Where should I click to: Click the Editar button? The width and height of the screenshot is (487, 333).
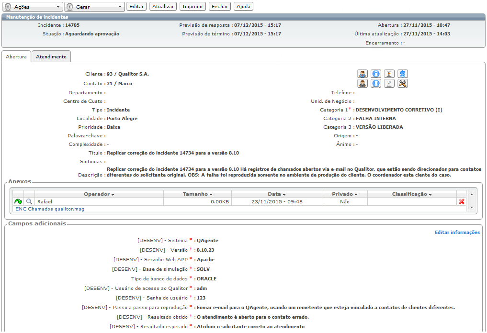[x=136, y=7]
